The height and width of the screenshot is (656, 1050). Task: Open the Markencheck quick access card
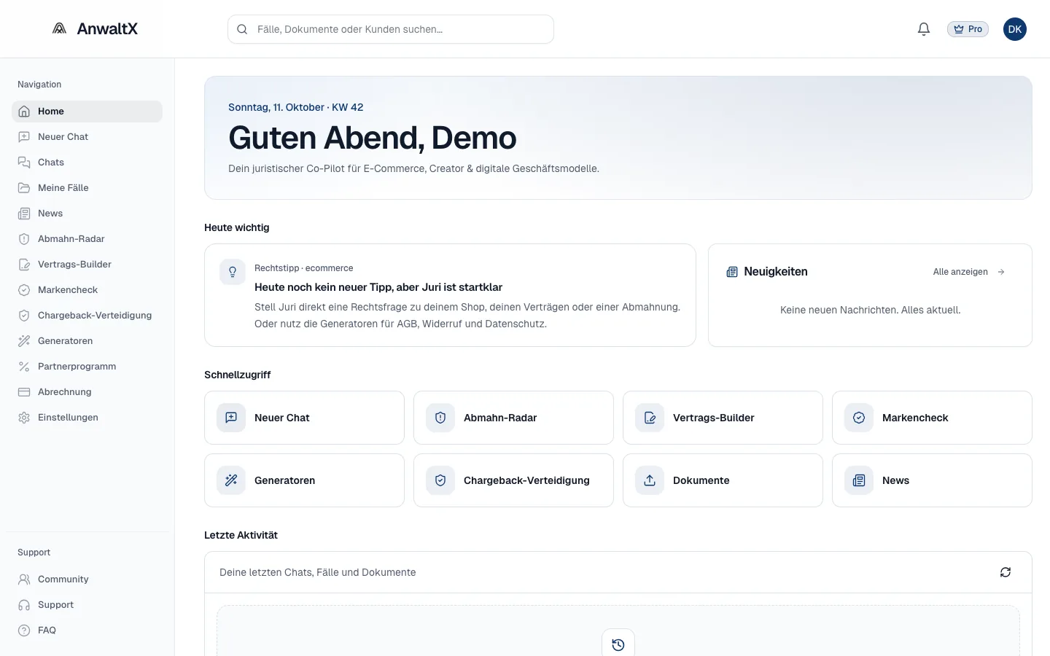[932, 418]
